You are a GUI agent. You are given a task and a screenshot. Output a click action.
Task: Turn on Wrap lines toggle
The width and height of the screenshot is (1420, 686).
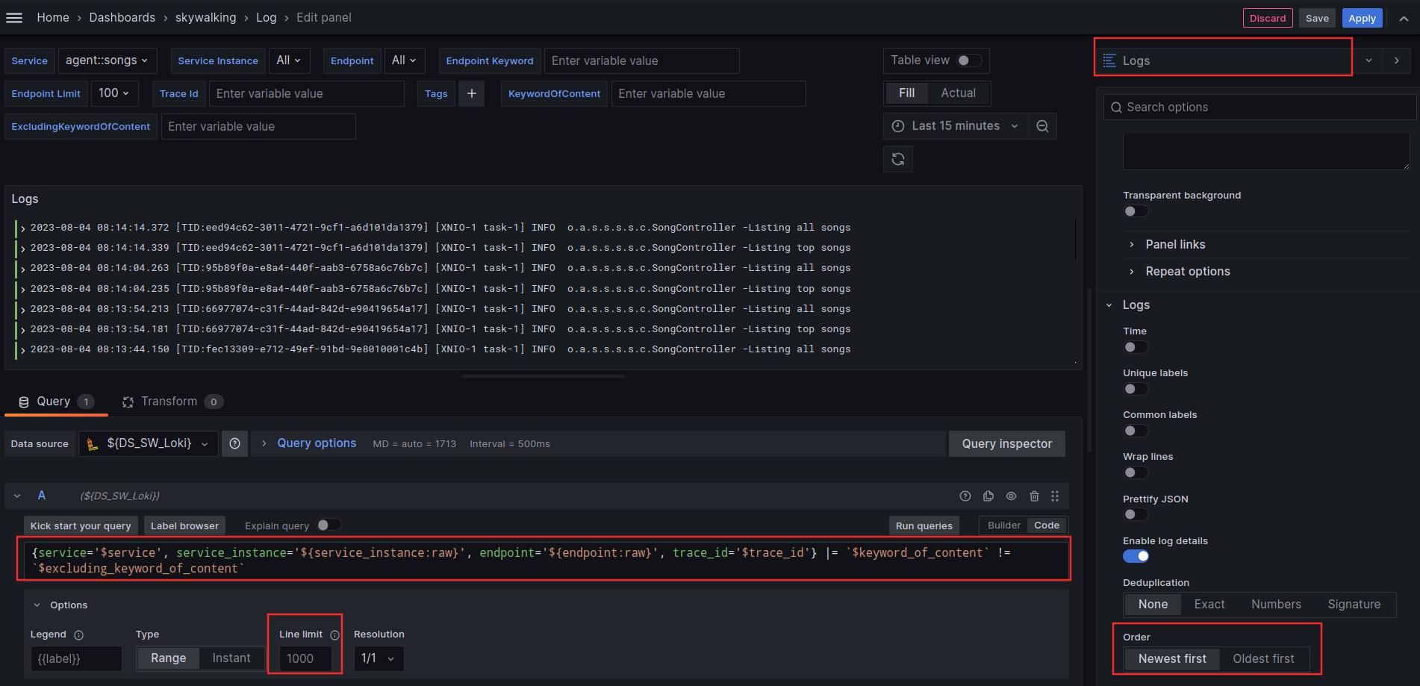tap(1135, 473)
